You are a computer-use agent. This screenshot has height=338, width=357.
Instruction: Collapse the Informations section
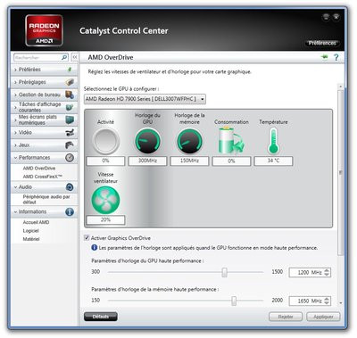tap(44, 211)
